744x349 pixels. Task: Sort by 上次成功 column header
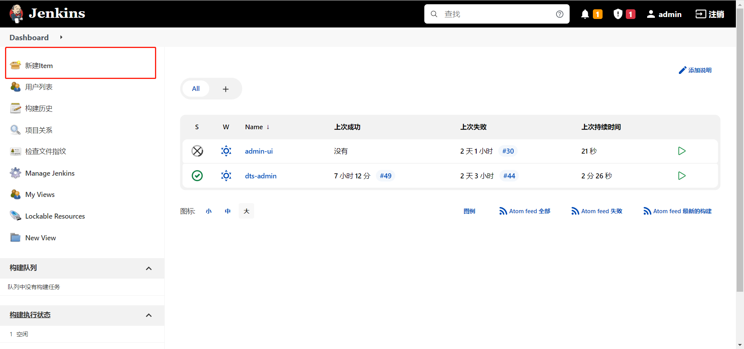coord(347,127)
